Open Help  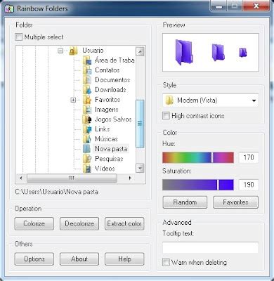pyautogui.click(x=124, y=259)
